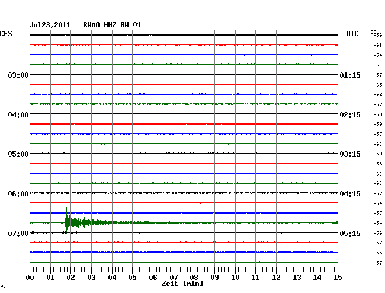
Task: Click the large earthquake spike on green trace
Action: (66, 222)
